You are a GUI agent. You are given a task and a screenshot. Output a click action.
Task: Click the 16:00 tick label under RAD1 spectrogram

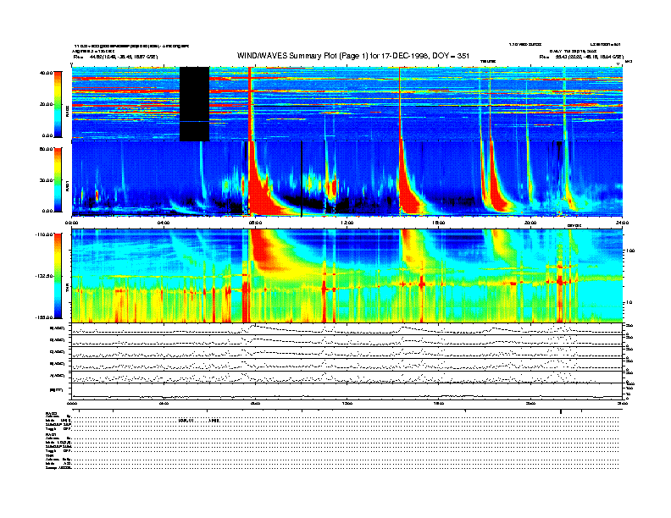(439, 223)
